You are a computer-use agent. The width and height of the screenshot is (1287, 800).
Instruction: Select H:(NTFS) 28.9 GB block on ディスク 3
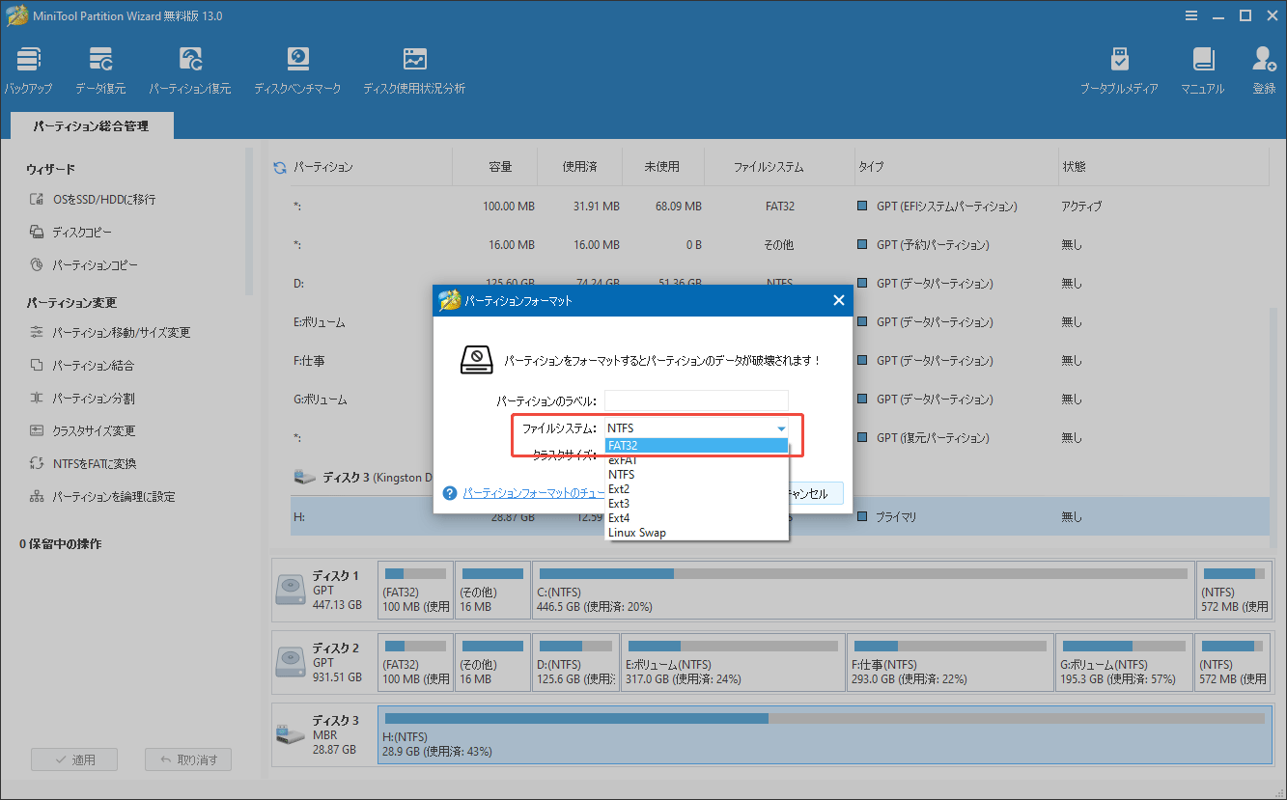[825, 734]
